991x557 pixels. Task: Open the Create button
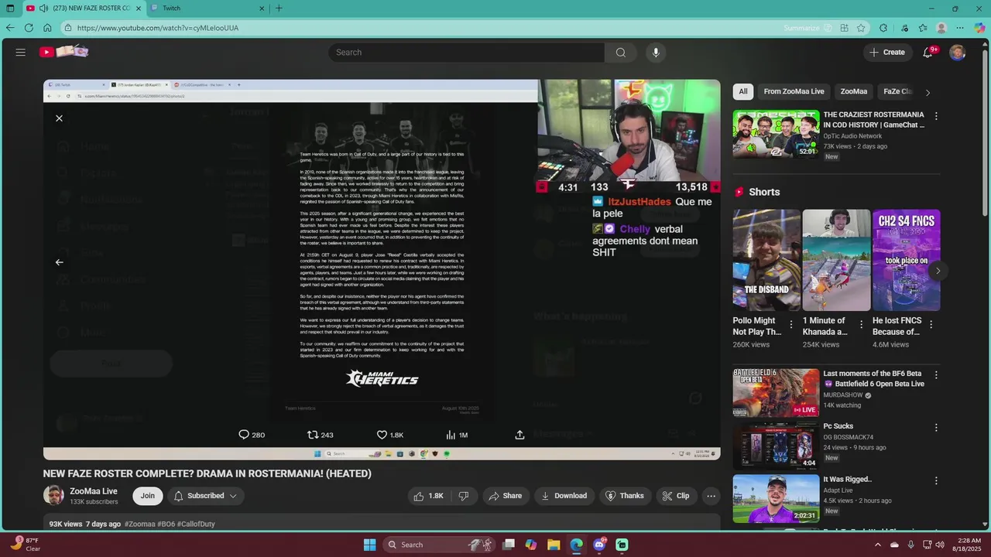887,53
